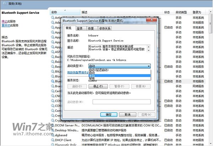Screen dimensions: 213x146
Task: Click the 停止(T) button in the dialog
Action: point(98,86)
